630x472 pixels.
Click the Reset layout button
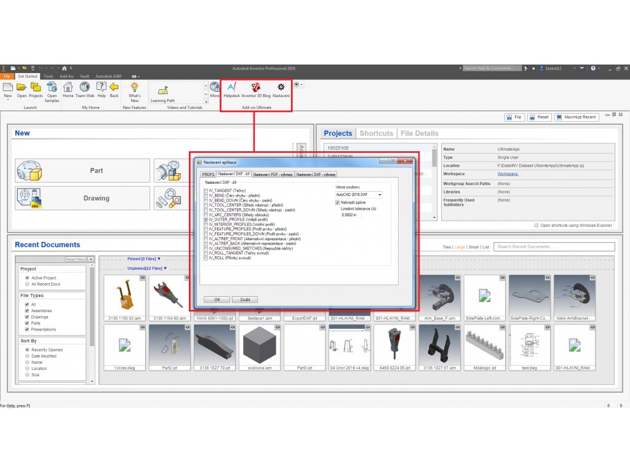539,117
